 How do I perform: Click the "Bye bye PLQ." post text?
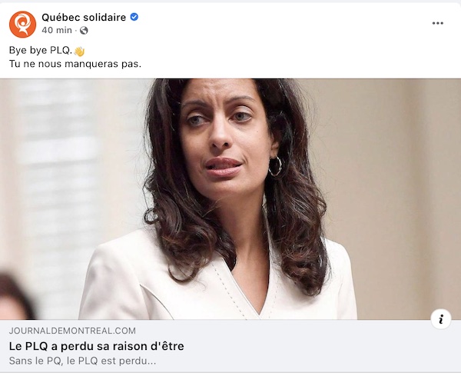click(41, 50)
